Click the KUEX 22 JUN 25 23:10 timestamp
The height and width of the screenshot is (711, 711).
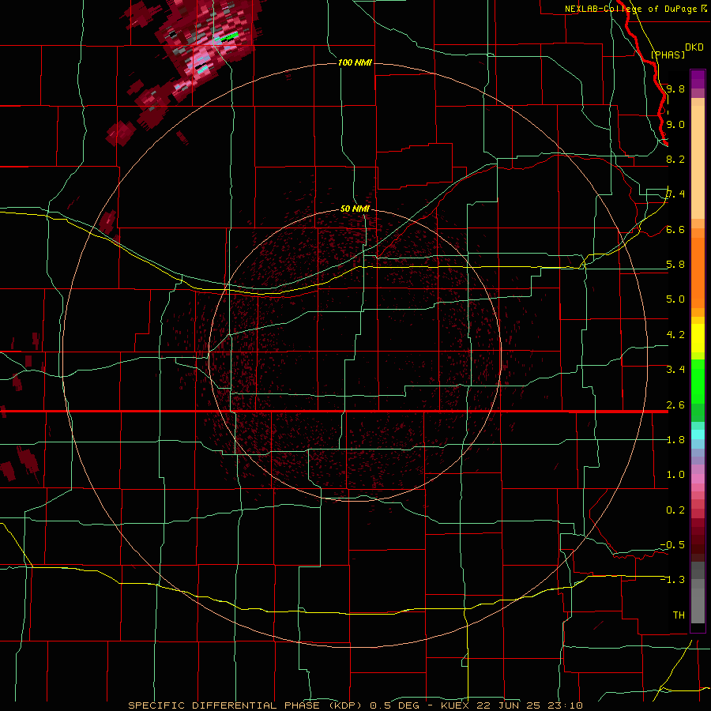511,705
